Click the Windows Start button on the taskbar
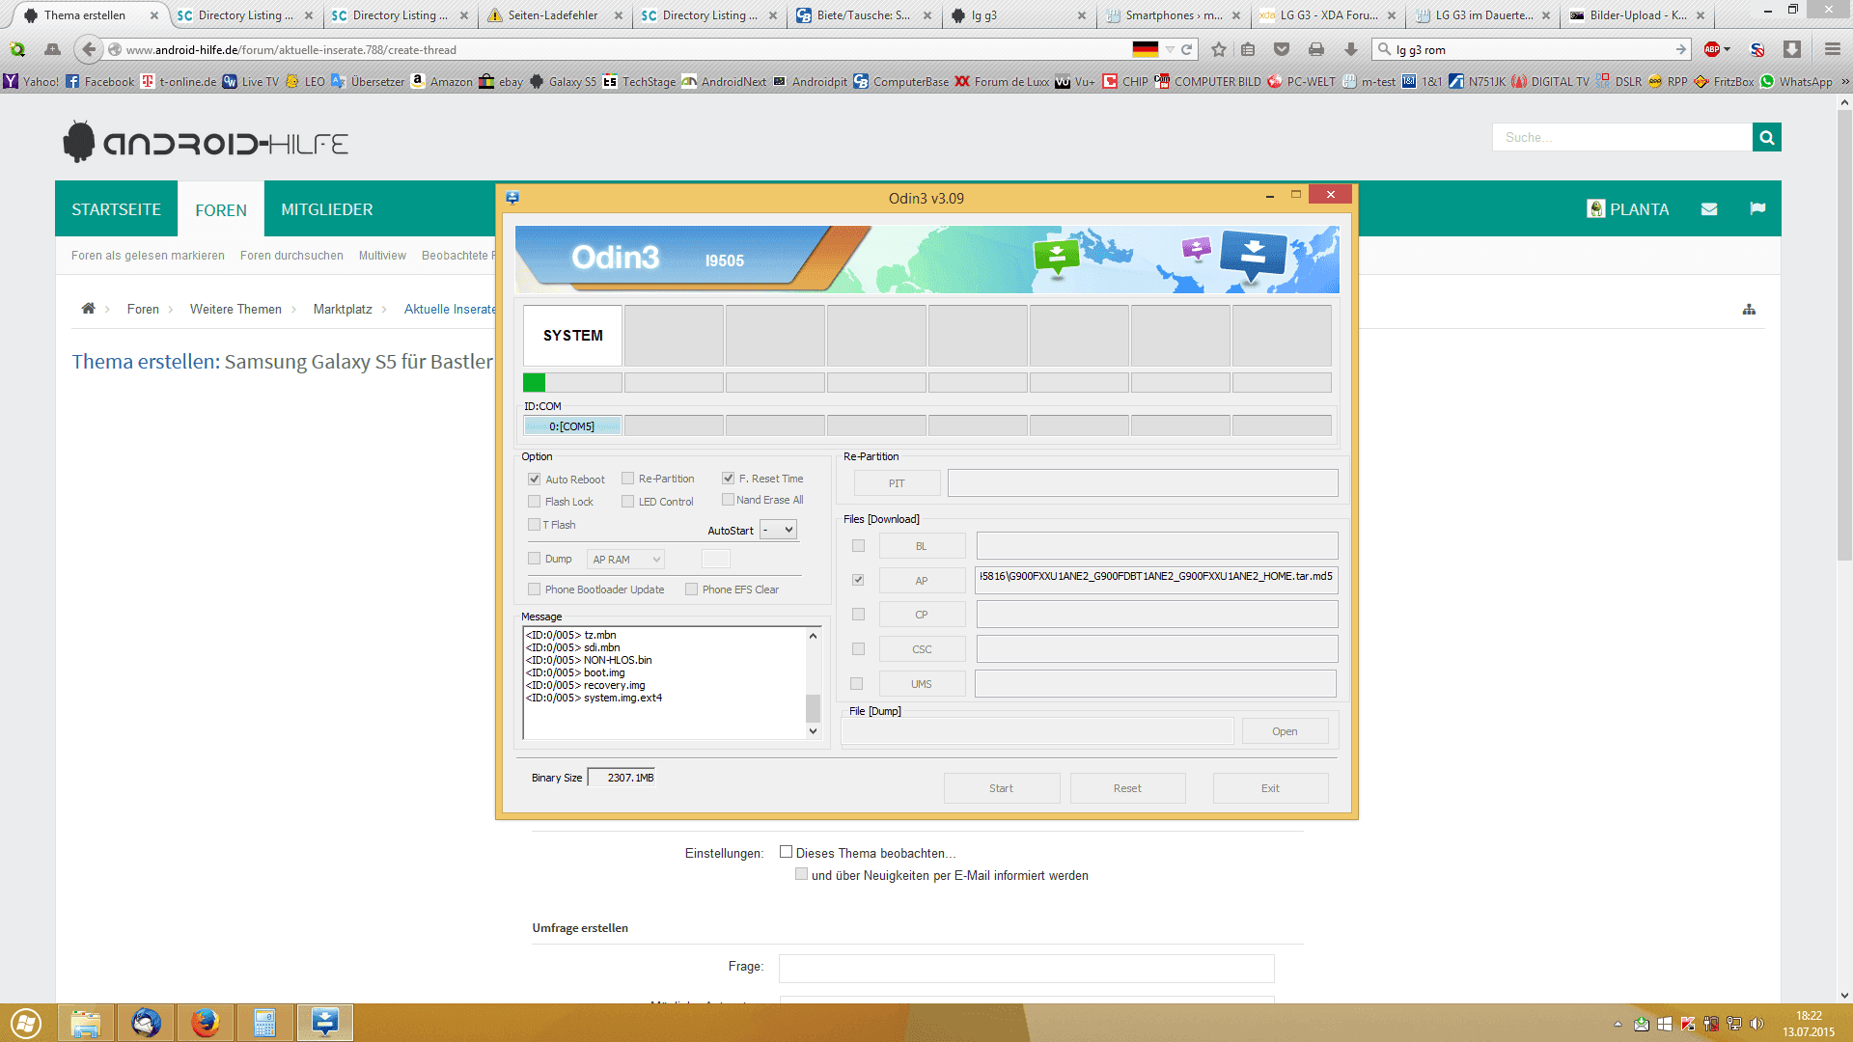1853x1042 pixels. (x=27, y=1023)
